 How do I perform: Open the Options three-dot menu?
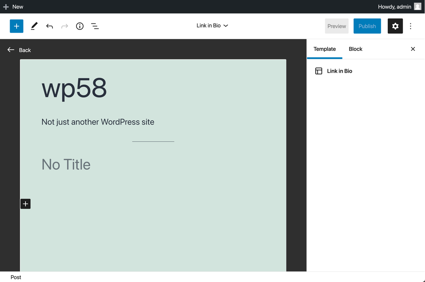(410, 26)
